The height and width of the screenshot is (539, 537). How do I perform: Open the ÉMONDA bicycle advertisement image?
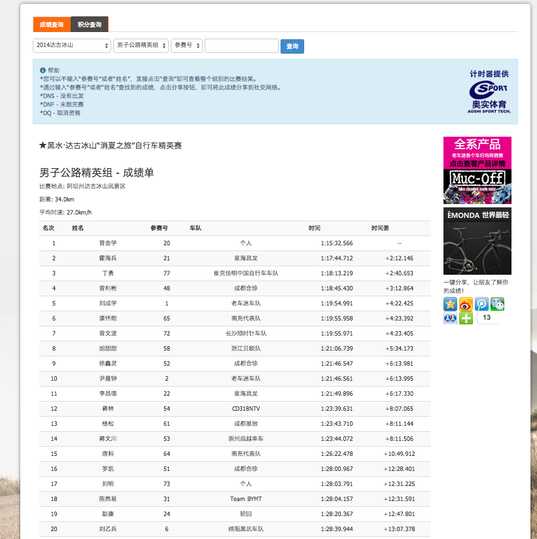tap(477, 241)
